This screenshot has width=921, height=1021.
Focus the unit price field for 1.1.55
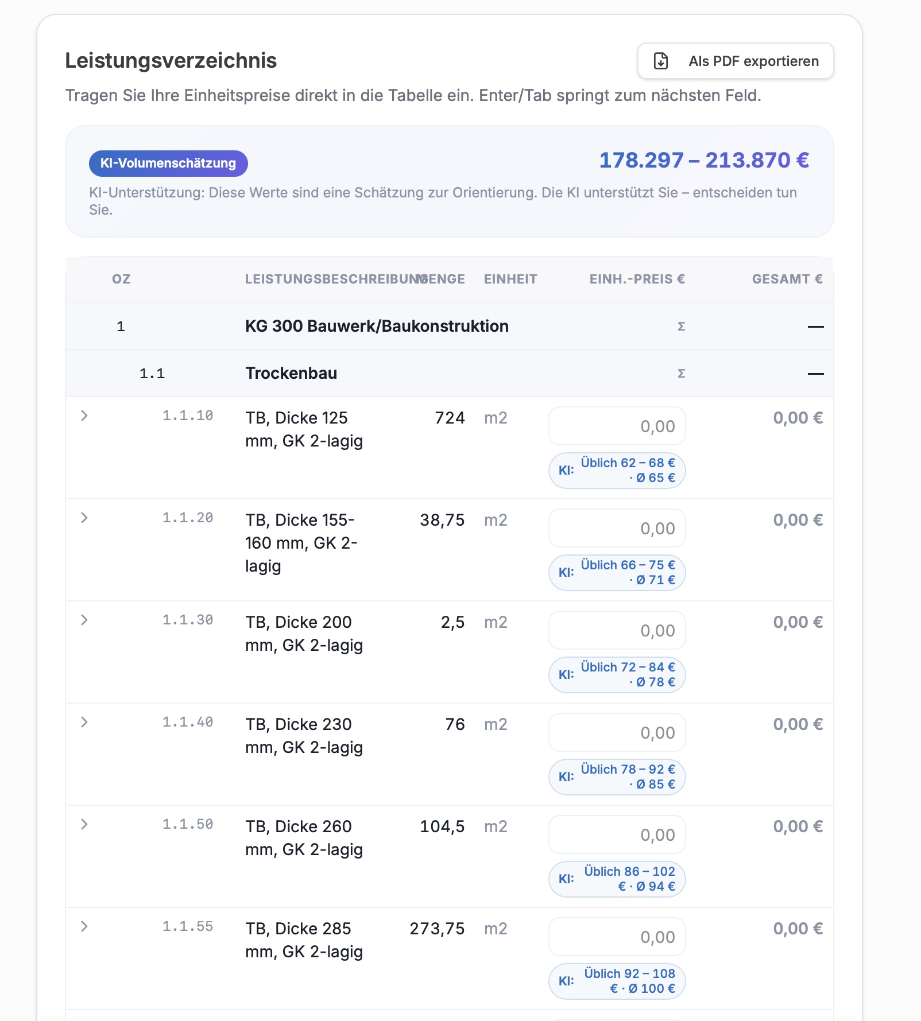pyautogui.click(x=617, y=937)
